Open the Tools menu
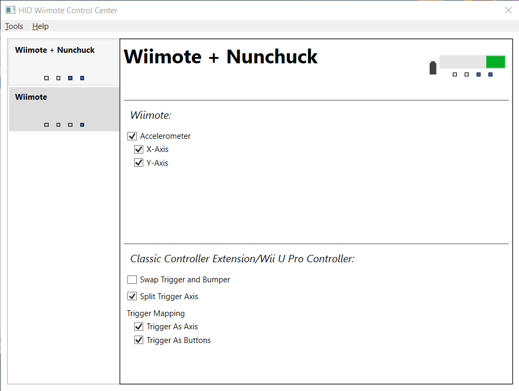The height and width of the screenshot is (391, 519). 14,26
